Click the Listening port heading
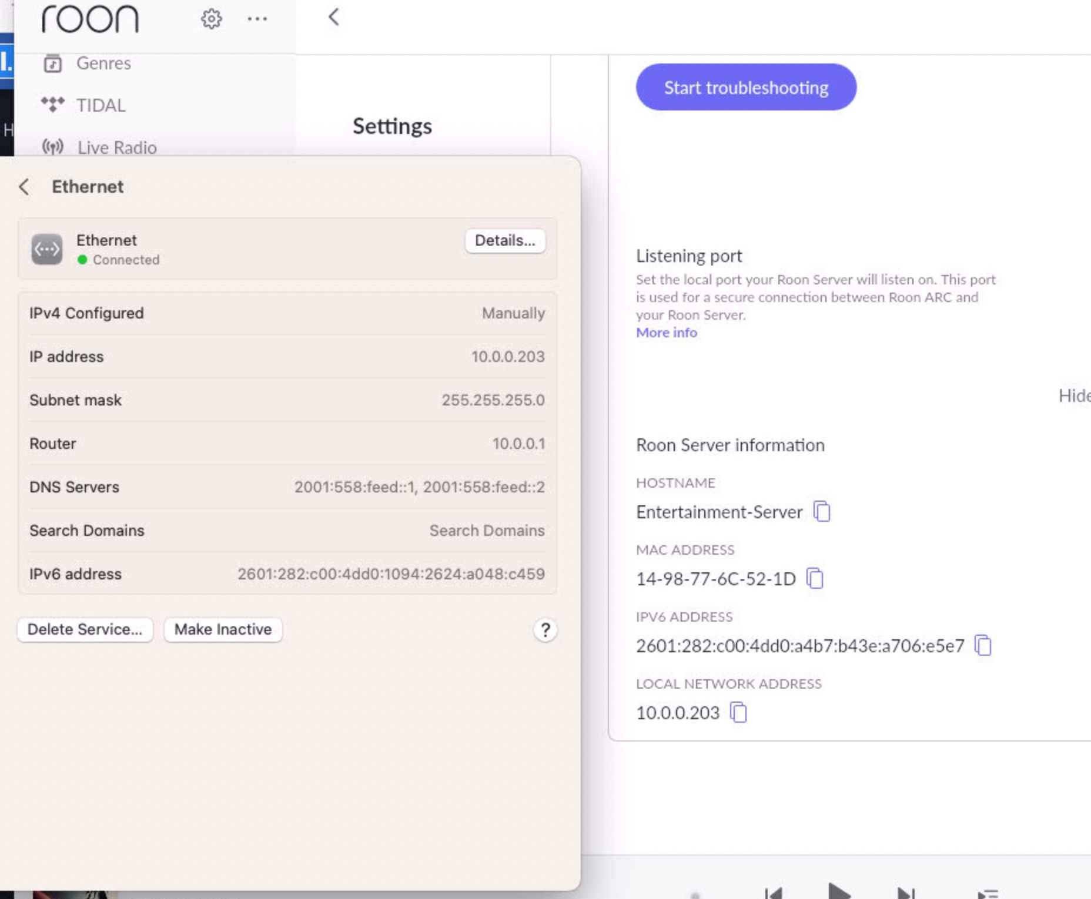The width and height of the screenshot is (1091, 899). [x=689, y=256]
